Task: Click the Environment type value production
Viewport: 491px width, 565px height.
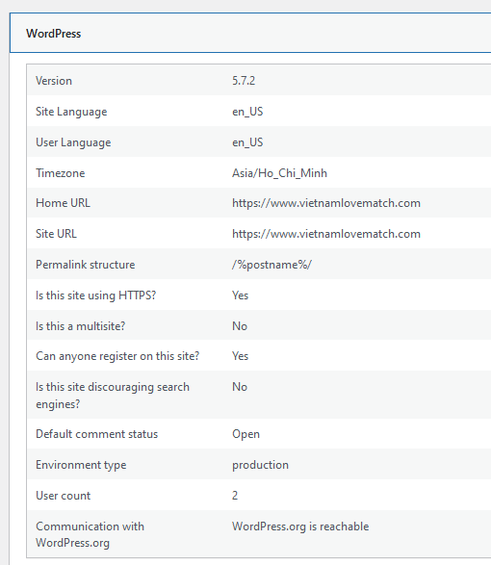Action: 260,465
